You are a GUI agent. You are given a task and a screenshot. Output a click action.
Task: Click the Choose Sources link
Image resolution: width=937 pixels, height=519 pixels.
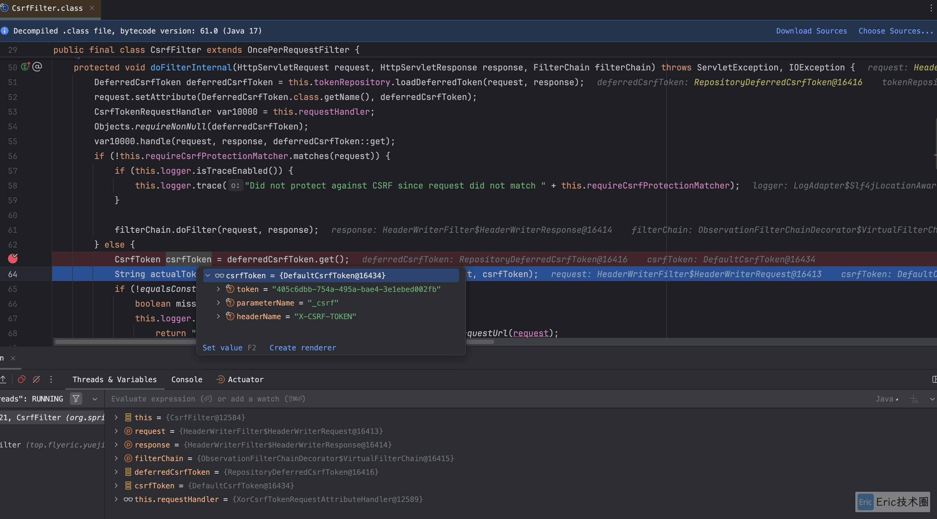[x=896, y=31]
